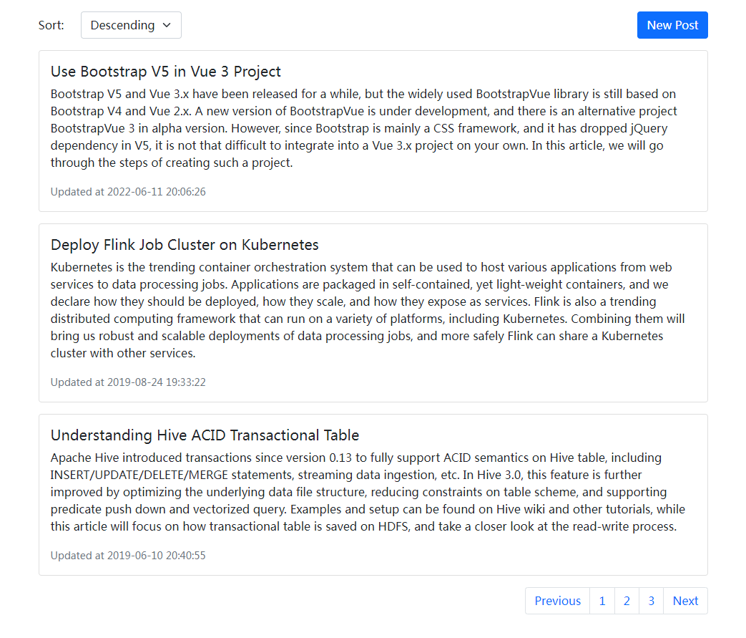Click the "Updated at 2022-06-11 20:06:26" timestamp

[x=128, y=192]
